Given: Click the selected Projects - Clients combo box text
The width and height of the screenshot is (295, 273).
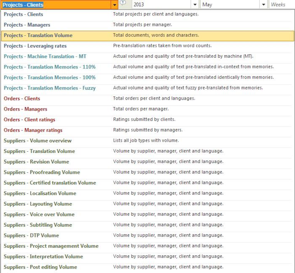Looking at the screenshot, I should (x=23, y=5).
